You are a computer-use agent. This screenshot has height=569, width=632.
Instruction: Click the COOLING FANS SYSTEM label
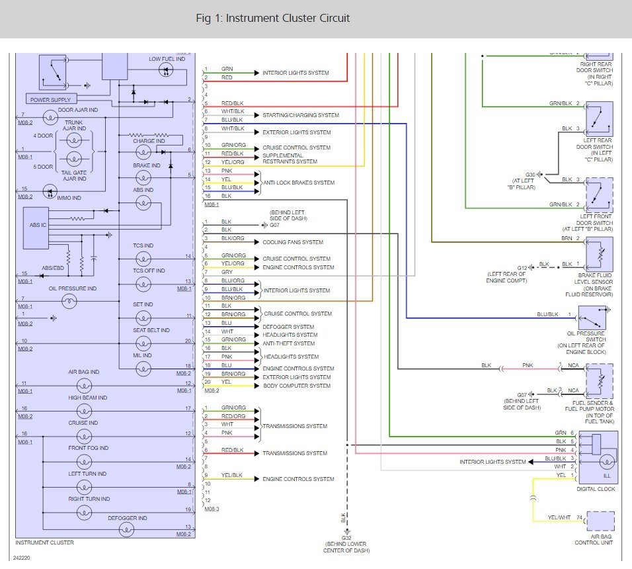pyautogui.click(x=293, y=242)
